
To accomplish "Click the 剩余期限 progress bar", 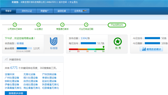I will 24,48.
